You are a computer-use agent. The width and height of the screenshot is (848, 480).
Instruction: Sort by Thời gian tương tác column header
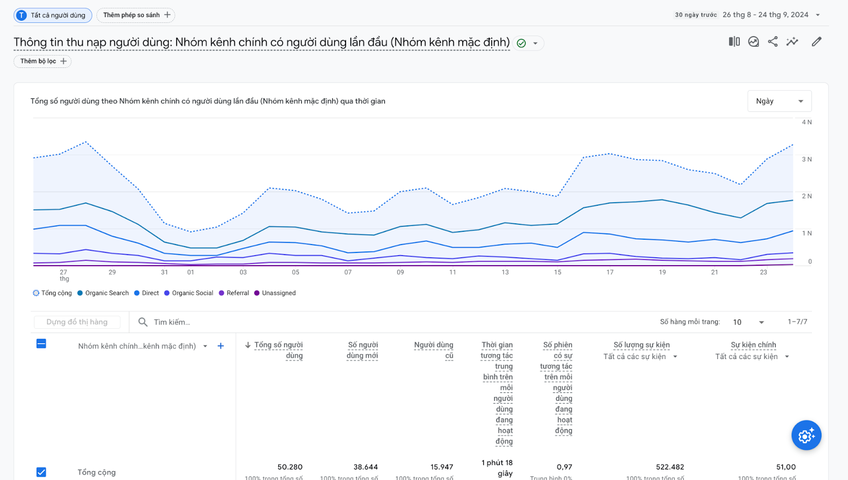pos(497,393)
